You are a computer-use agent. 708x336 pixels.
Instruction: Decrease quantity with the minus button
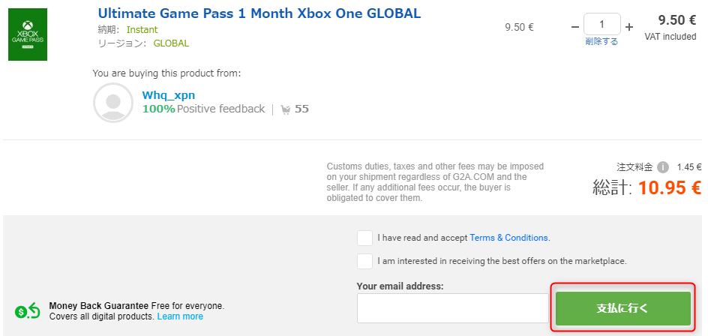pyautogui.click(x=575, y=26)
